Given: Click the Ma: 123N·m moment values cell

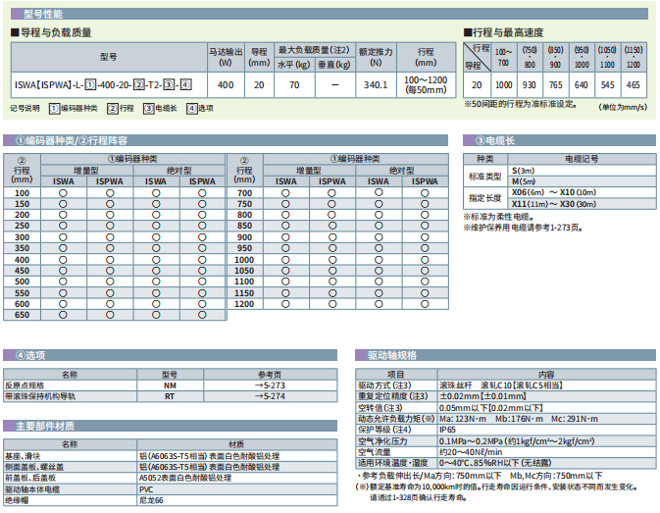Looking at the screenshot, I should pyautogui.click(x=546, y=419).
